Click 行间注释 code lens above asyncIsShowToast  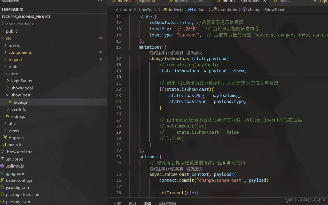[157, 169]
